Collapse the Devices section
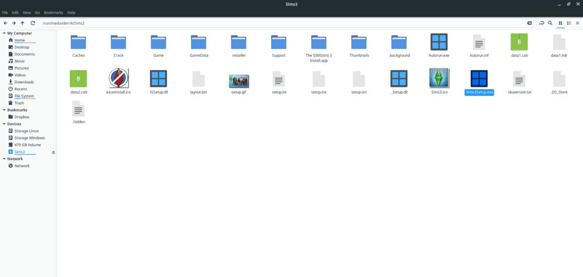The image size is (583, 277). [x=4, y=124]
